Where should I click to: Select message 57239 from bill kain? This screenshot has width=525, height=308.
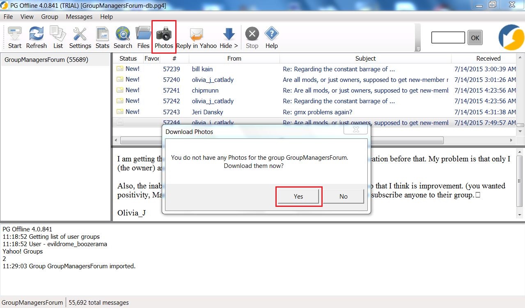[314, 69]
